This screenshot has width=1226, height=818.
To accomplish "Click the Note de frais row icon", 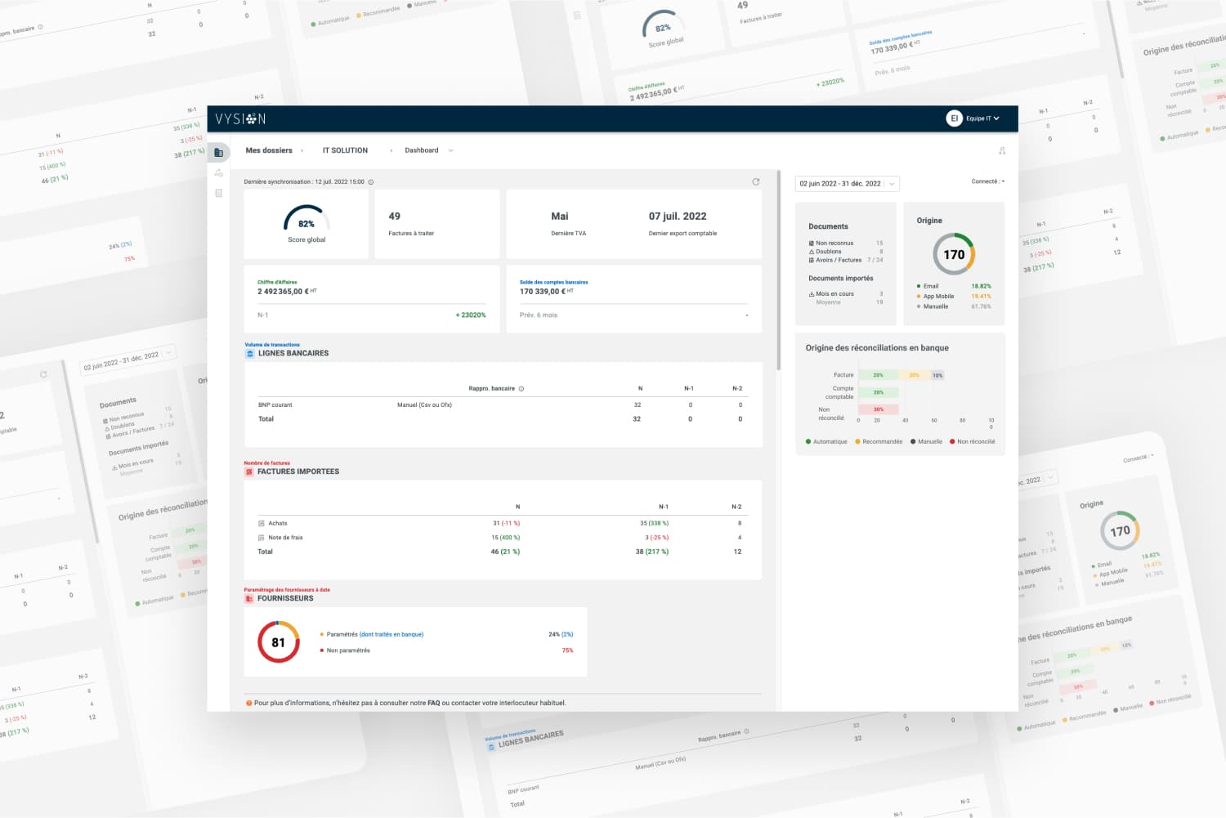I will click(262, 538).
